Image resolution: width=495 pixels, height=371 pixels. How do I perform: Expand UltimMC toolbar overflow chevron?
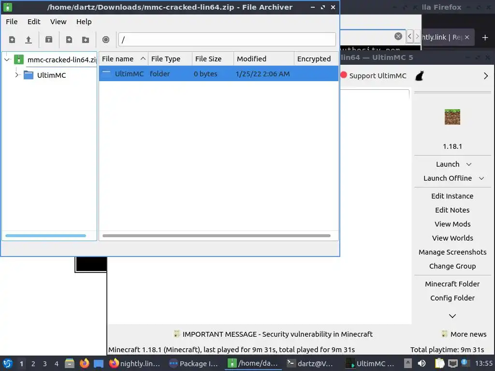[x=485, y=76]
